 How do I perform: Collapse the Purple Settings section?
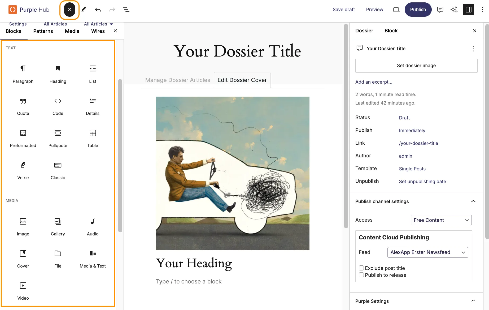tap(473, 301)
